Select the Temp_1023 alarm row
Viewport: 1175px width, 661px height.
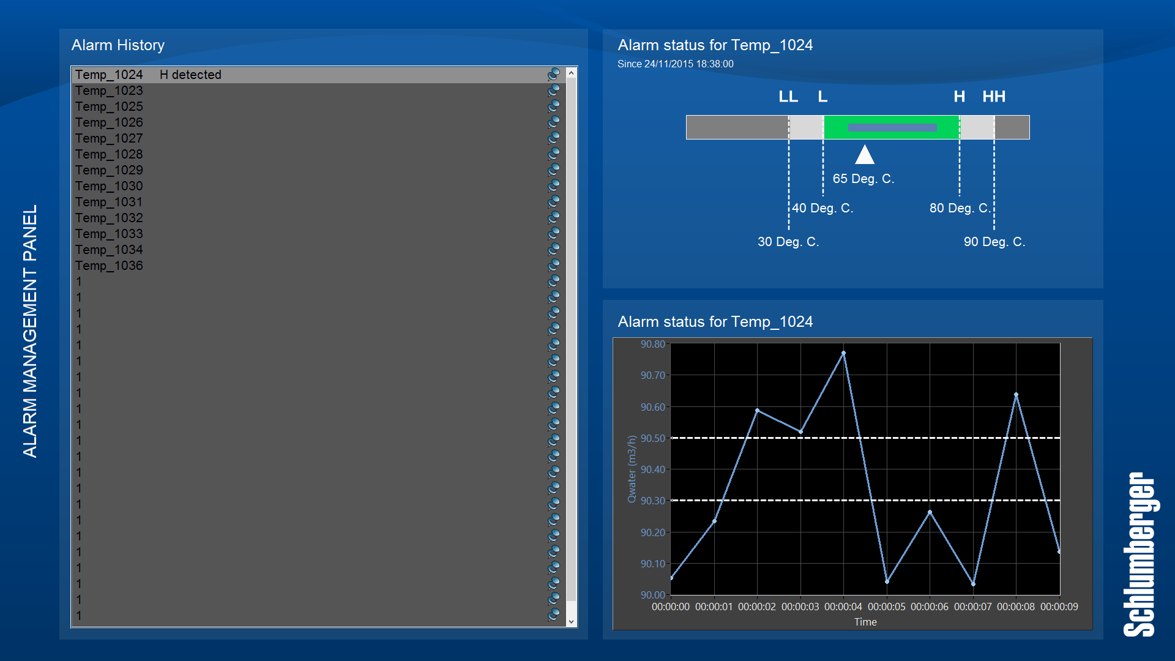pyautogui.click(x=318, y=91)
